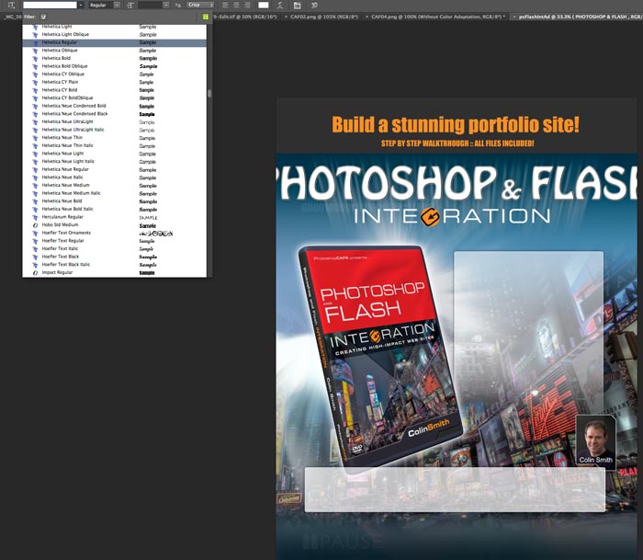Select Hoefler Text Regular font
Viewport: 643px width, 560px height.
115,241
